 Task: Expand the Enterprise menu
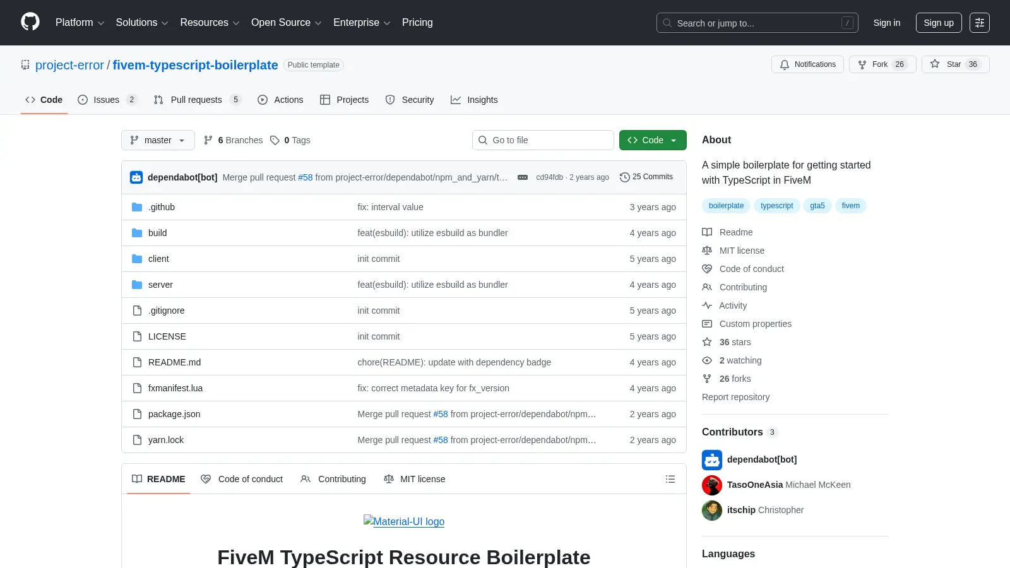tap(362, 23)
